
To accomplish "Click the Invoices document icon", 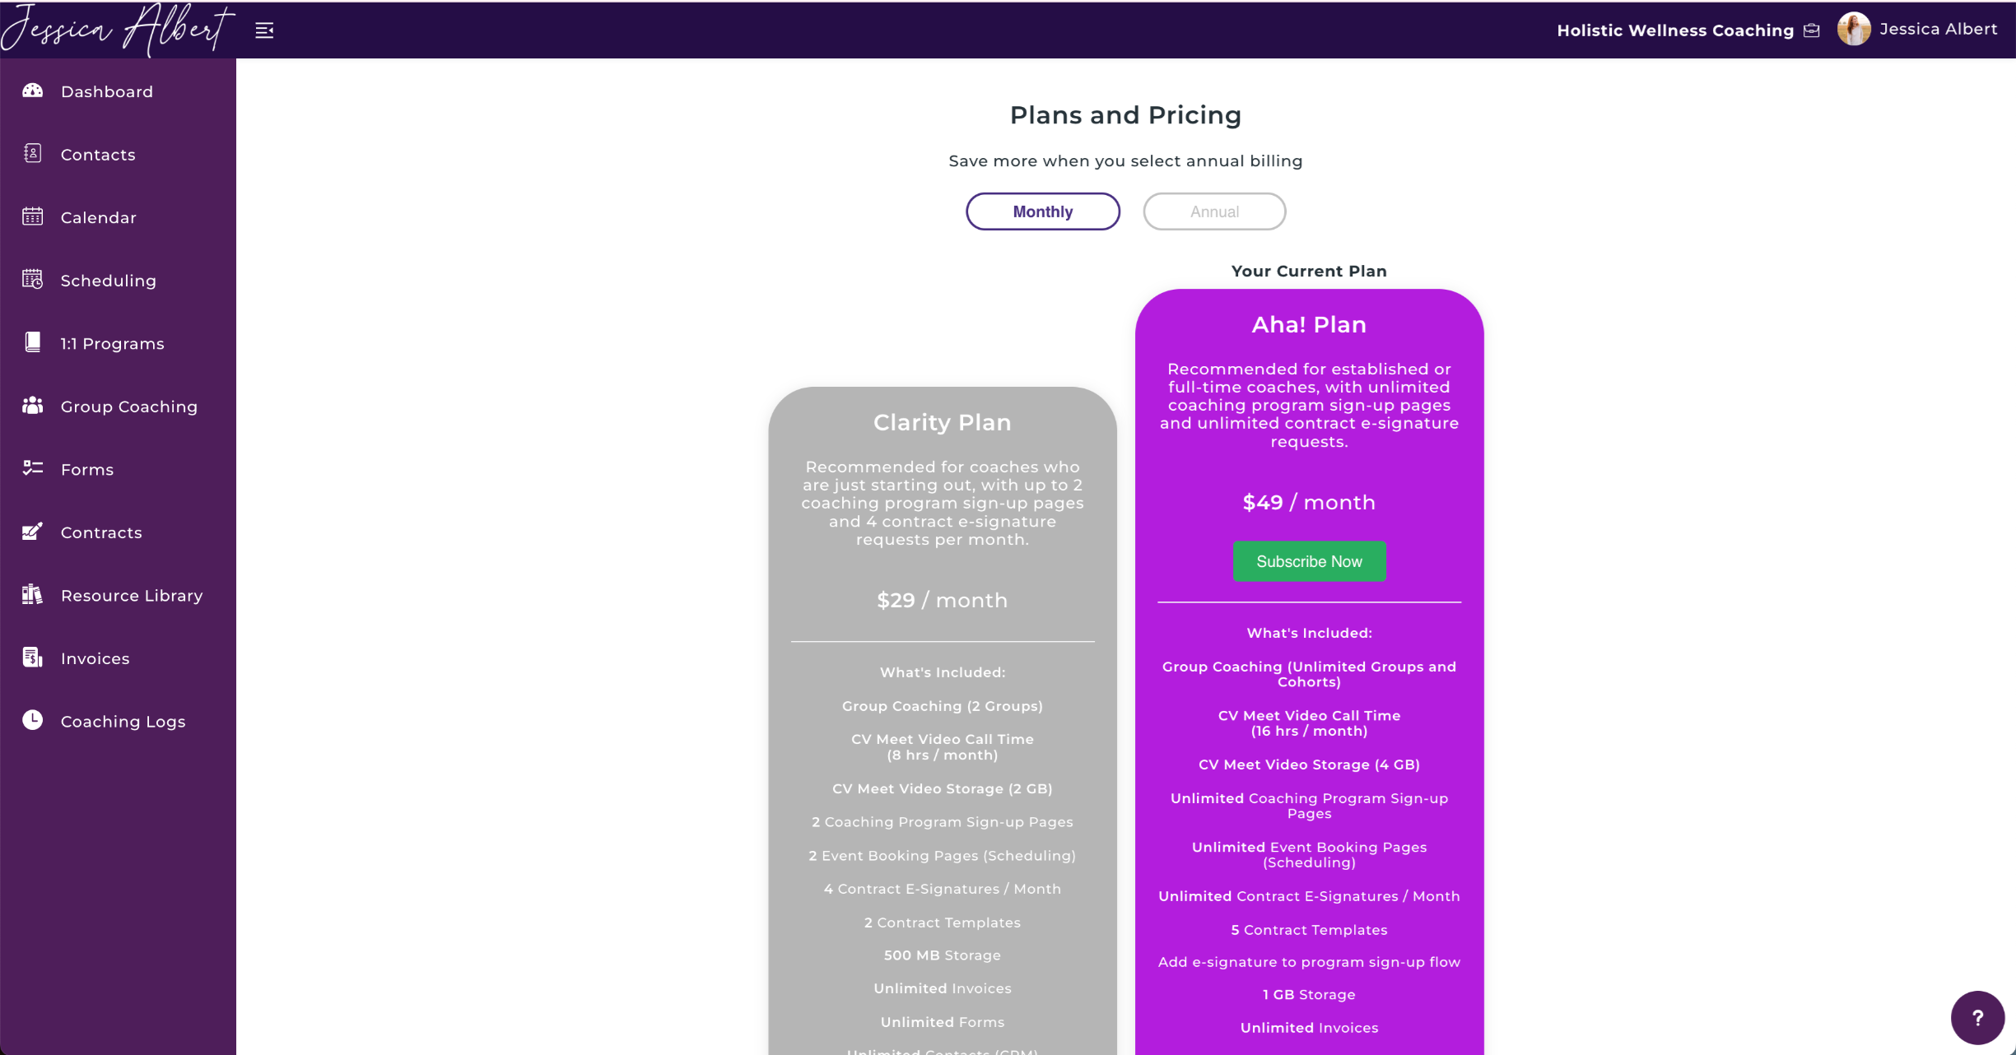I will [32, 658].
